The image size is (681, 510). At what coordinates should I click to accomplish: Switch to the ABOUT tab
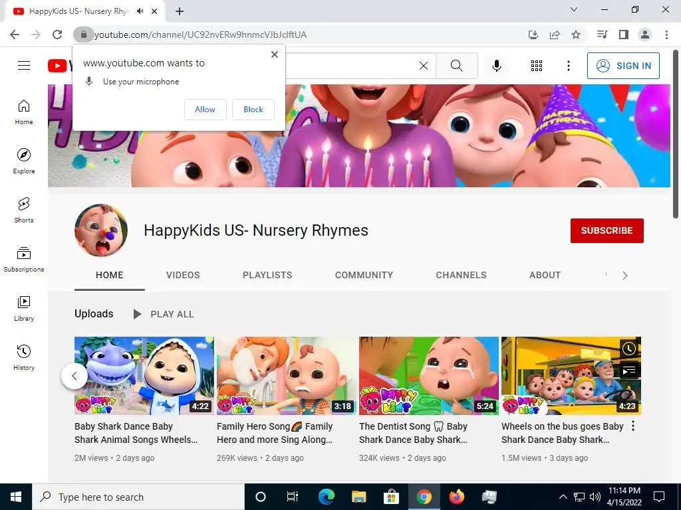pyautogui.click(x=545, y=275)
